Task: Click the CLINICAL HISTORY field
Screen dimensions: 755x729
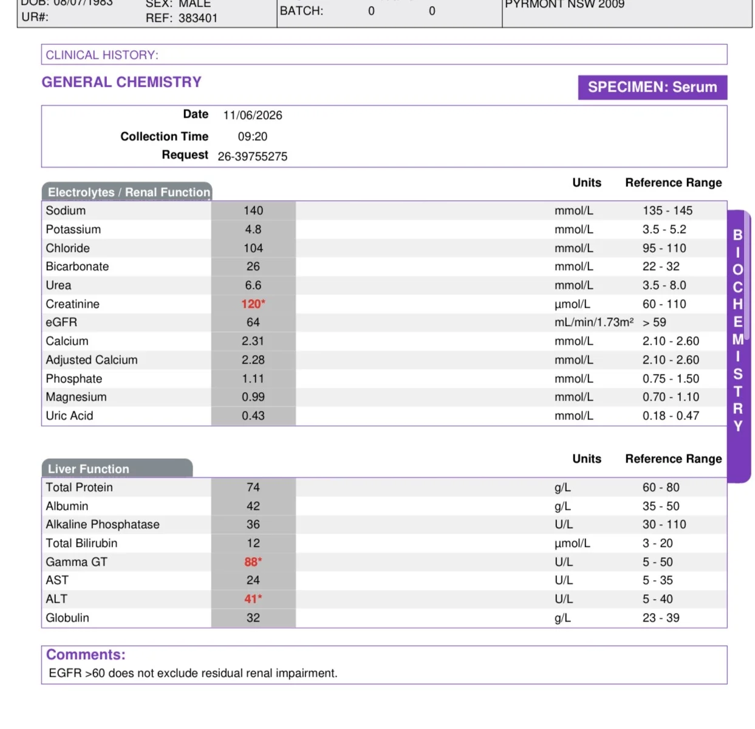Action: coord(384,55)
